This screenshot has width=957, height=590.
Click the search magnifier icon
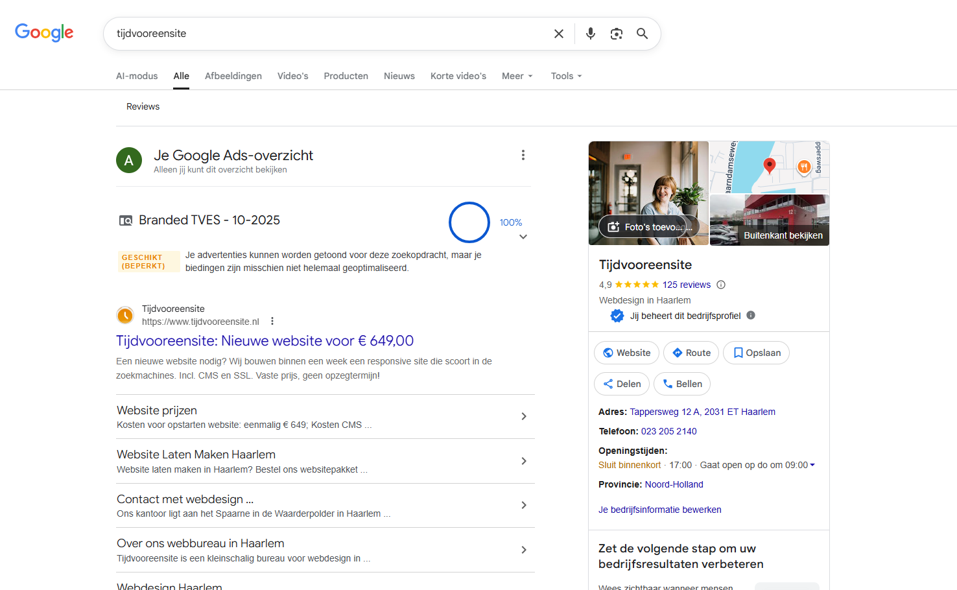tap(642, 33)
